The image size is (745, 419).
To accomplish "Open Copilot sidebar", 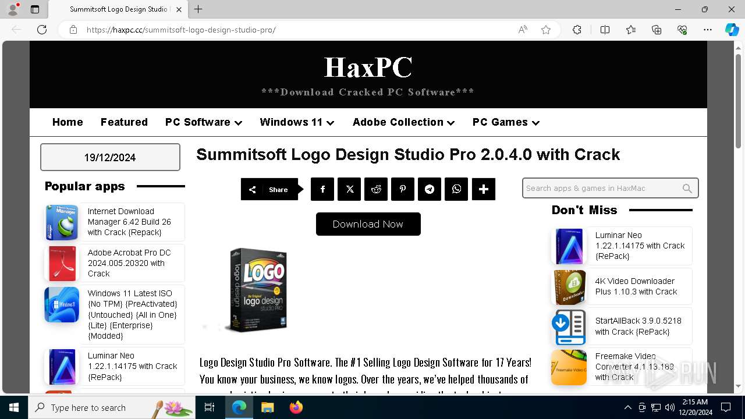I will [732, 30].
